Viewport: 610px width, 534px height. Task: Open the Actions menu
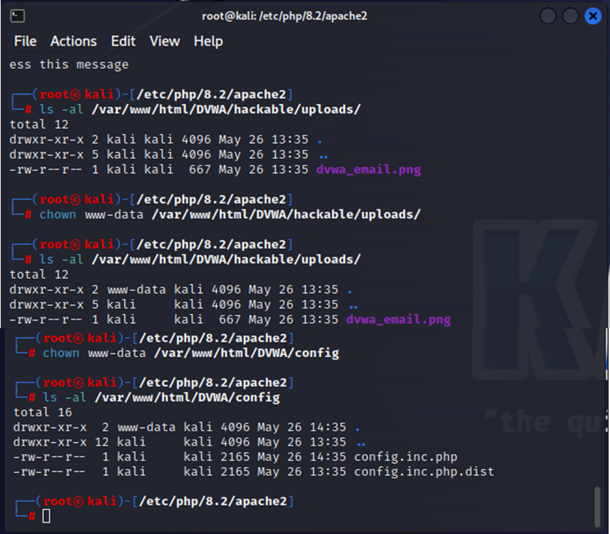point(74,41)
